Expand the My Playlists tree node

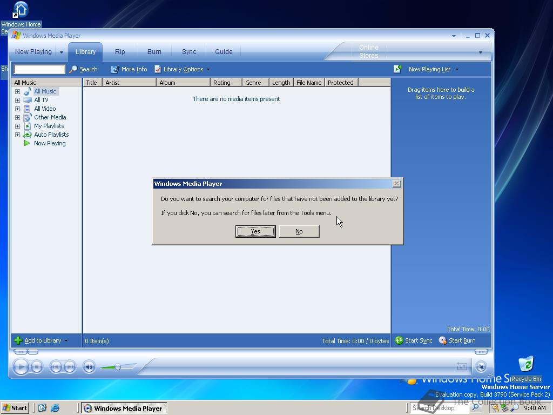[17, 126]
